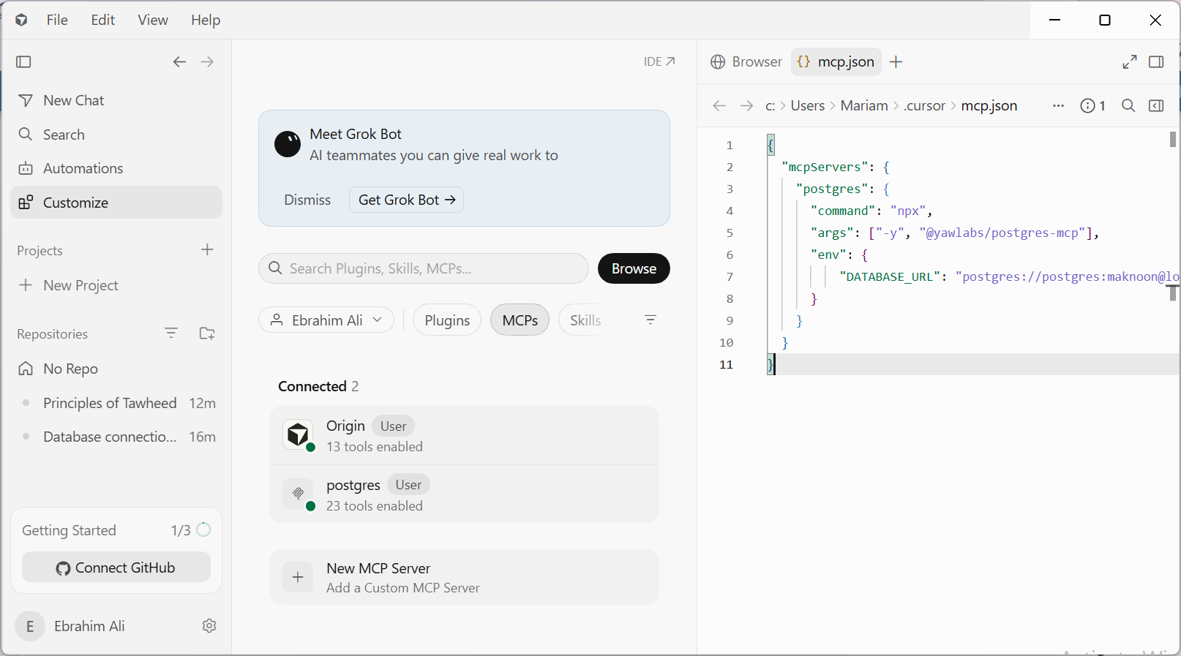Open a new tab with the plus icon
Viewport: 1181px width, 656px height.
[896, 61]
